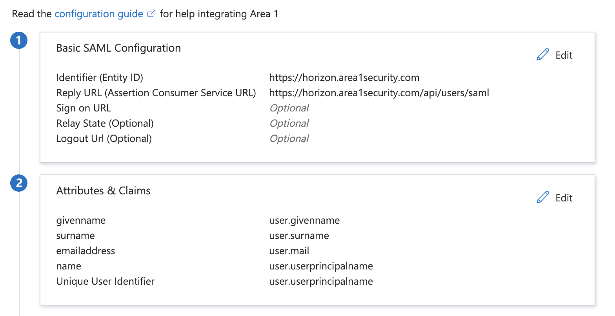Click the Edit button for Basic SAML Configuration

pos(564,55)
